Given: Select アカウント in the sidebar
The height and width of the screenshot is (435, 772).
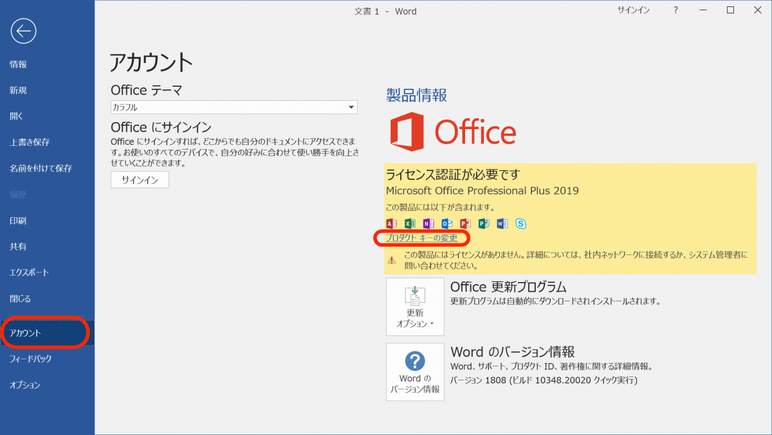Looking at the screenshot, I should pos(29,332).
